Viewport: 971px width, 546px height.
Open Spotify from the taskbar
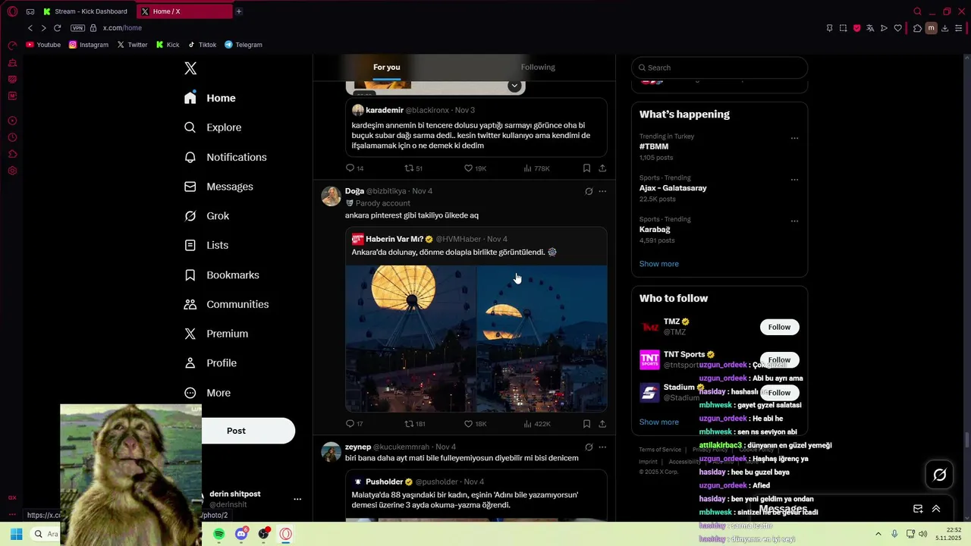coord(218,534)
